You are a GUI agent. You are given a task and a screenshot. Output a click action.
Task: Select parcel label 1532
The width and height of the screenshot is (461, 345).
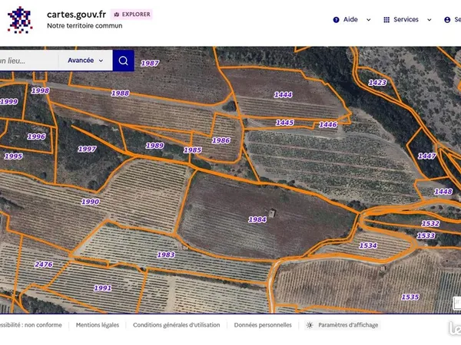click(431, 224)
